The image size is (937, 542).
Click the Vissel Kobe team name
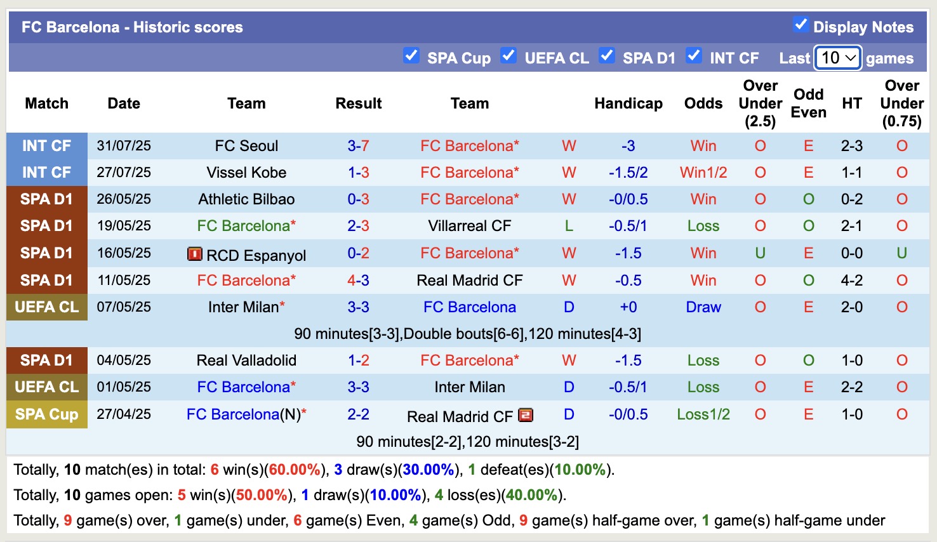pyautogui.click(x=246, y=173)
